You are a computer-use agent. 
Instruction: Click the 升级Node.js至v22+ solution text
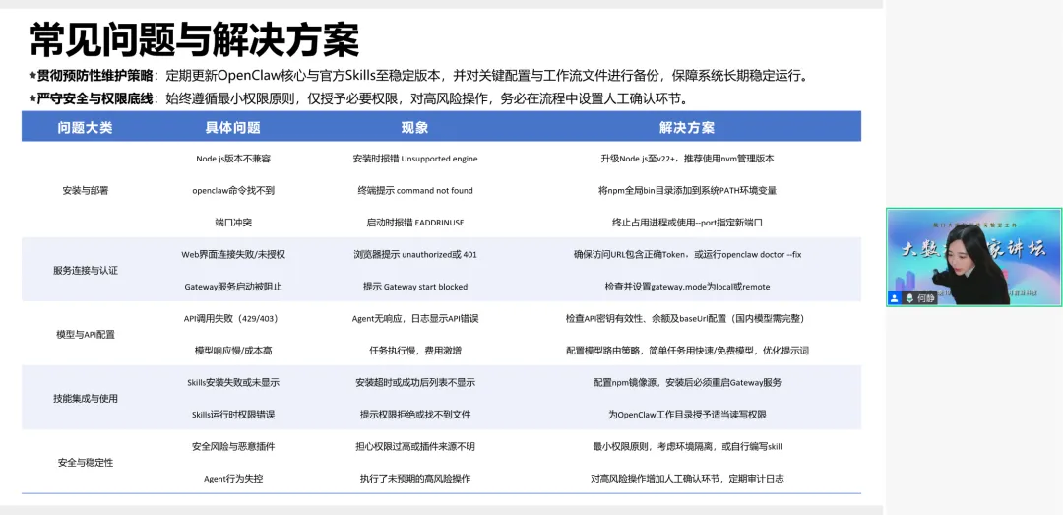[x=687, y=159]
